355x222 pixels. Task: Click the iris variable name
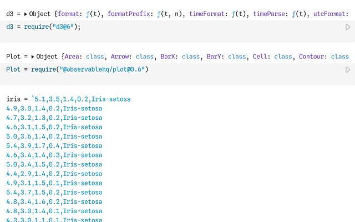(x=13, y=99)
